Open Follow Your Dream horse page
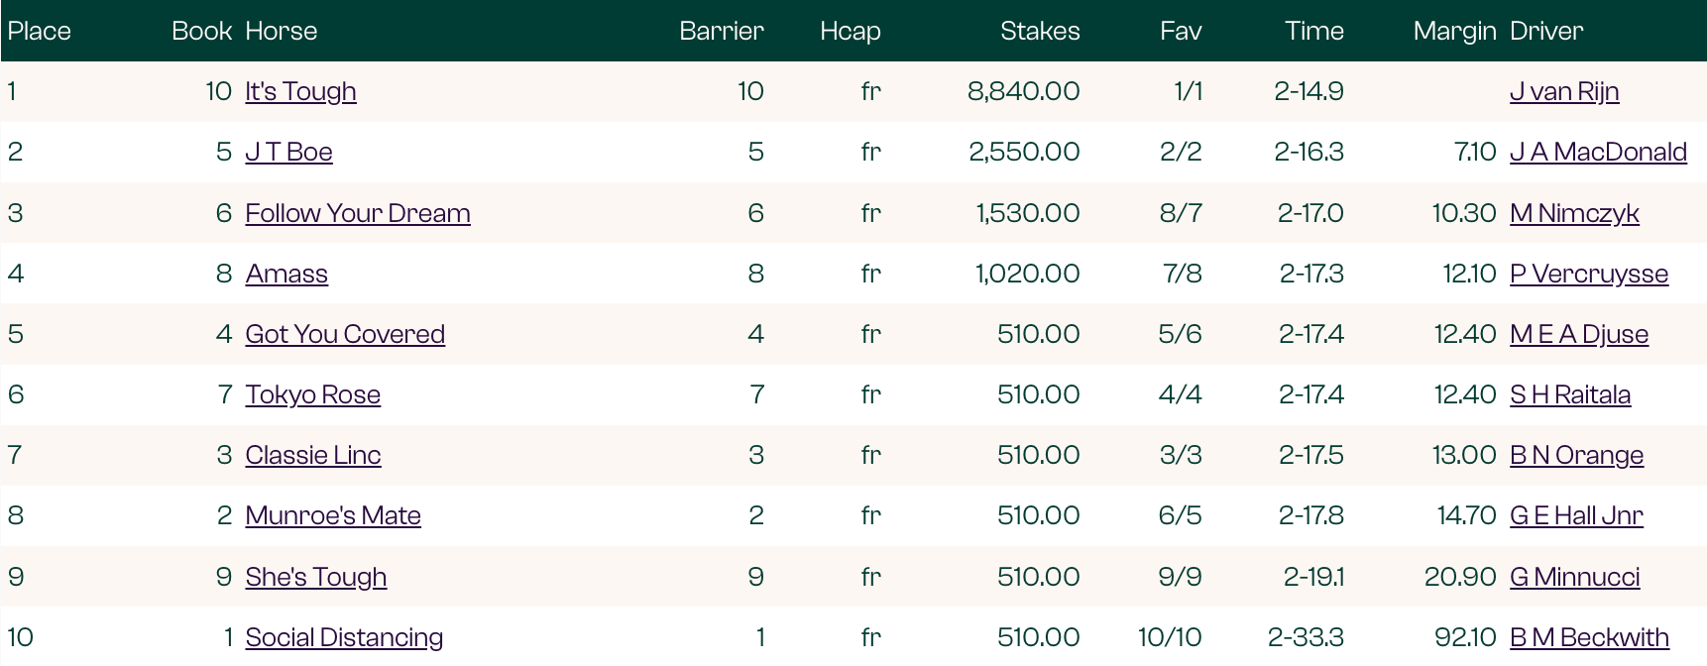 pos(357,213)
